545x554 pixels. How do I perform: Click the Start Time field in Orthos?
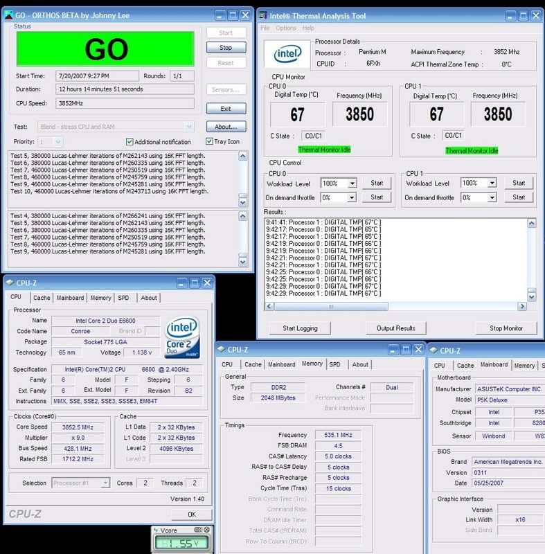coord(97,76)
